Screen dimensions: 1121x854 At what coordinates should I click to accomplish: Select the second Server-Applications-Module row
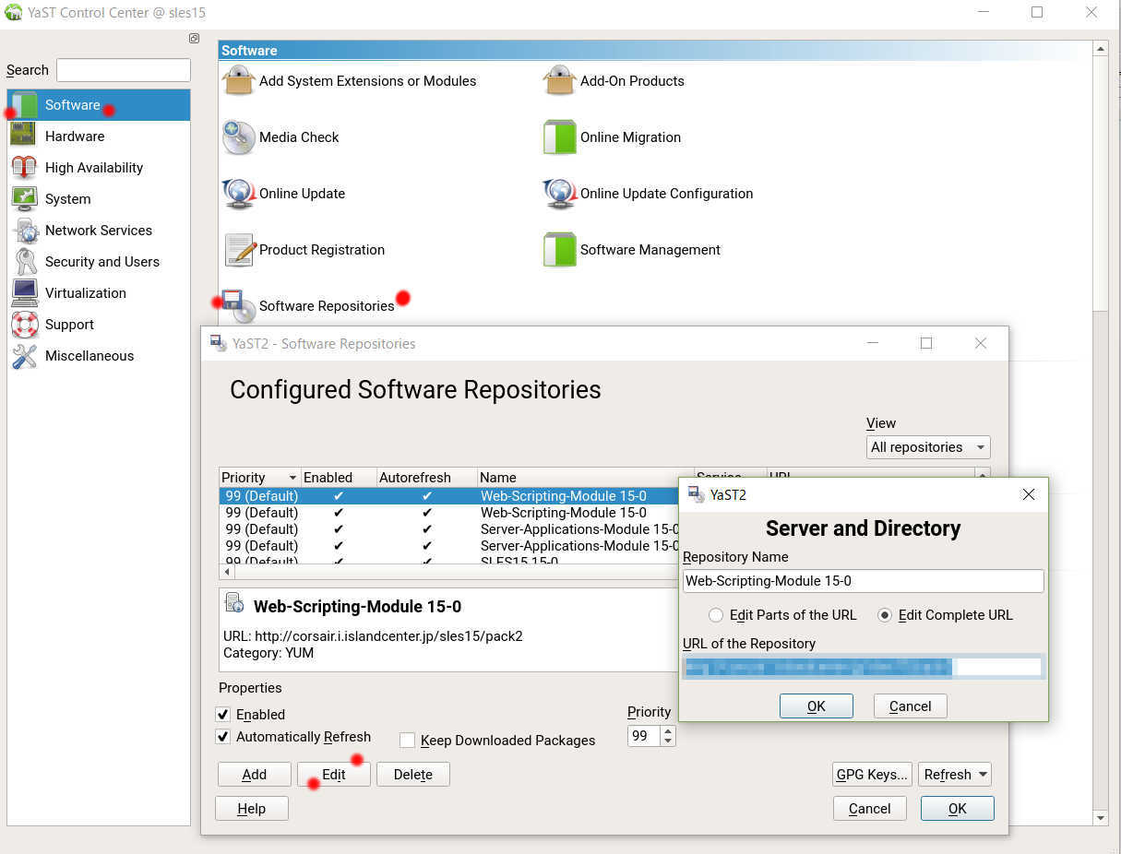click(x=449, y=546)
